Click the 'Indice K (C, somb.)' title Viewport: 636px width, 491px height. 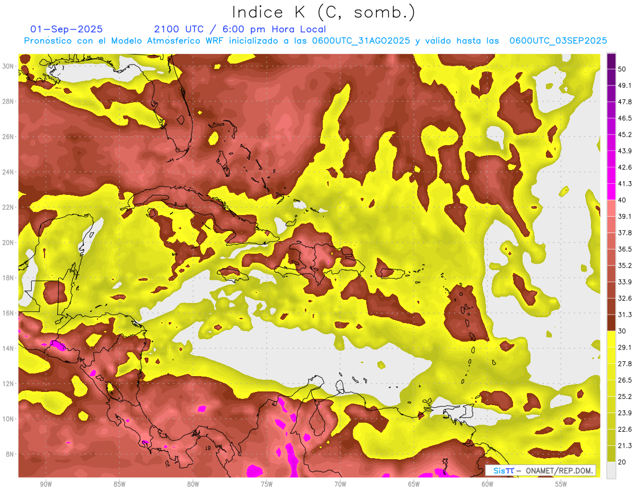(x=324, y=12)
